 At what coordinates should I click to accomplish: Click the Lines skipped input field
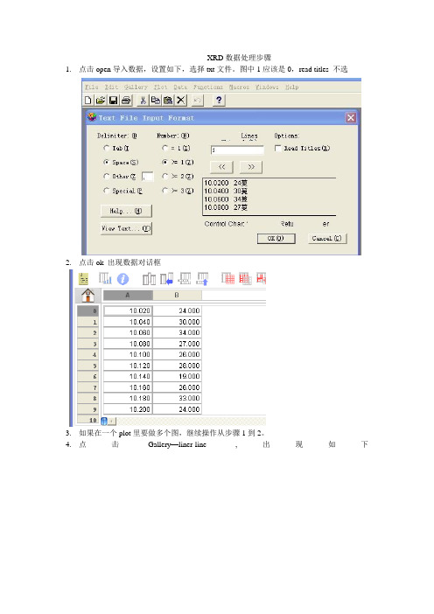click(x=237, y=150)
